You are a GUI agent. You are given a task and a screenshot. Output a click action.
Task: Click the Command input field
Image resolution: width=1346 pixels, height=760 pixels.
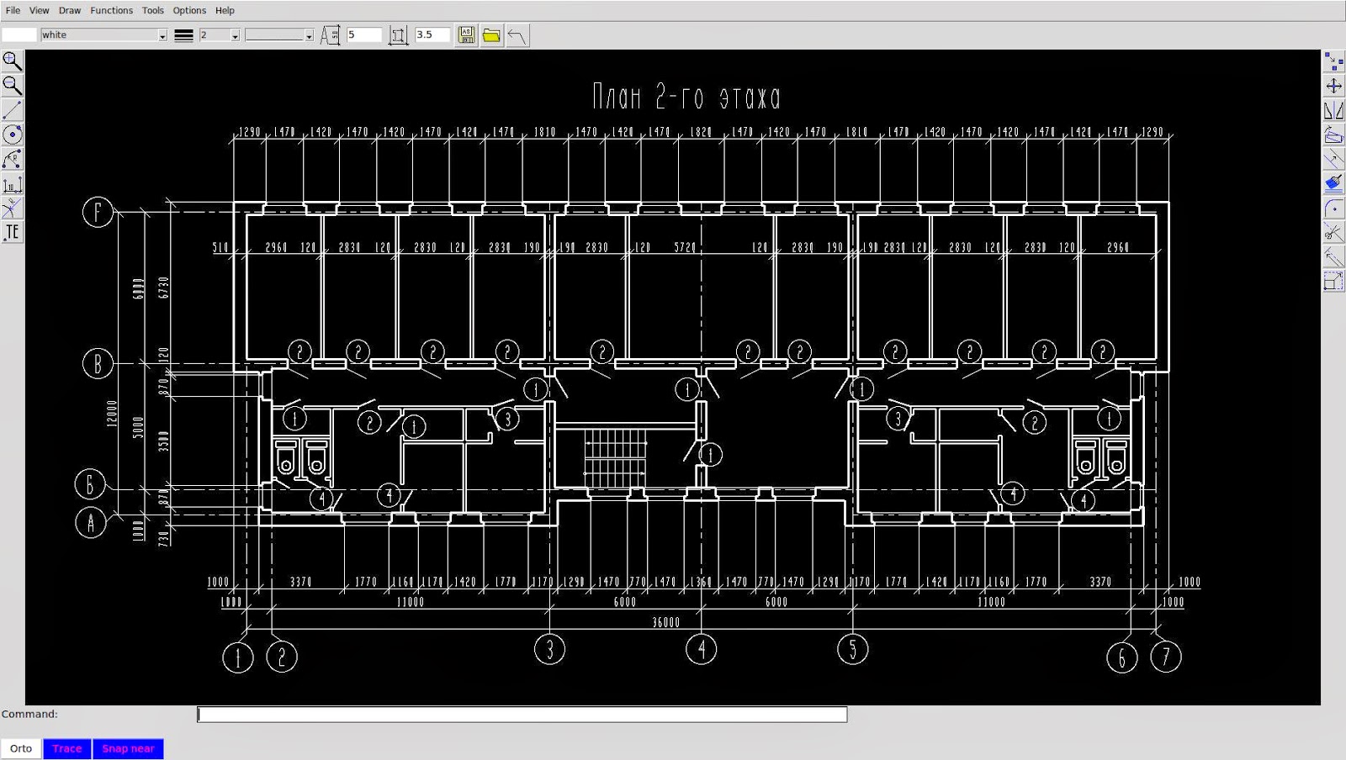[522, 715]
